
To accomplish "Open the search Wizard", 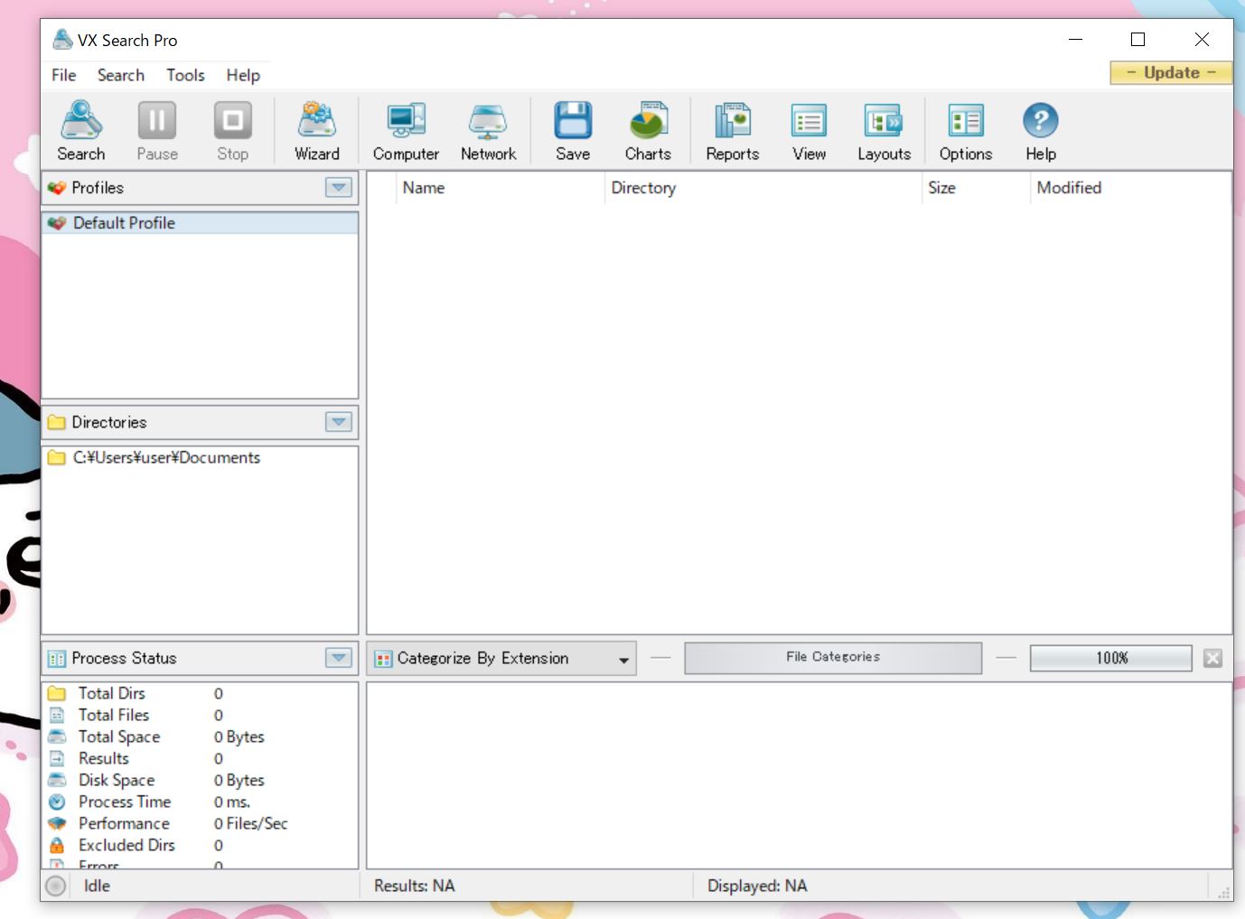I will pyautogui.click(x=317, y=120).
